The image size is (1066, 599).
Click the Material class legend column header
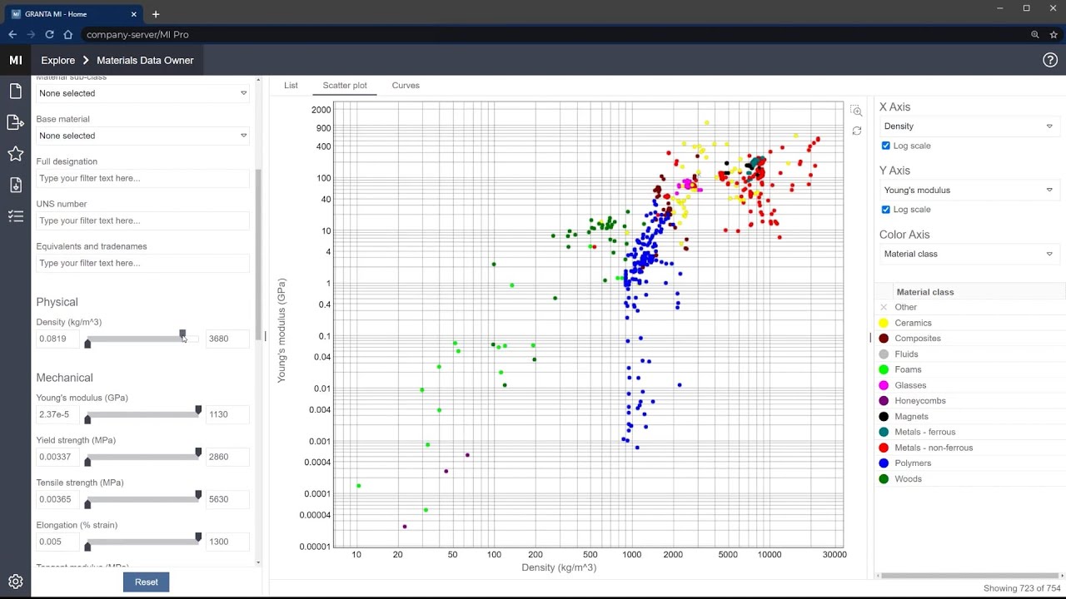coord(924,292)
